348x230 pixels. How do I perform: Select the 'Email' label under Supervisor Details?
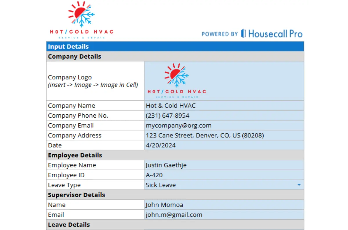click(56, 215)
